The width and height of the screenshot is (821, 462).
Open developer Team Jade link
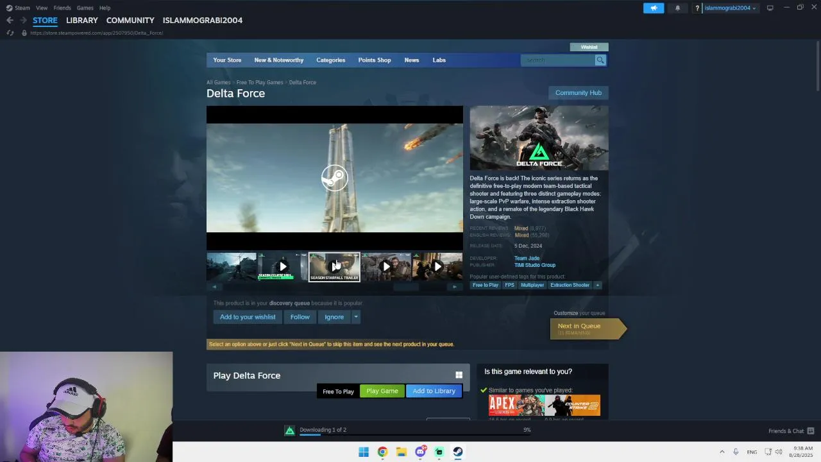[x=527, y=258]
